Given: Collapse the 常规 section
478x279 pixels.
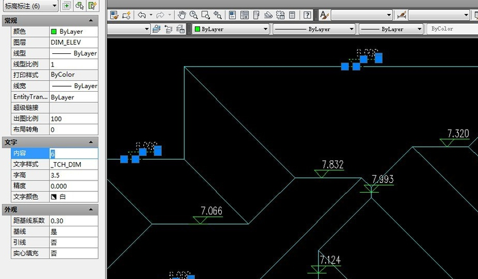Looking at the screenshot, I should (x=91, y=20).
